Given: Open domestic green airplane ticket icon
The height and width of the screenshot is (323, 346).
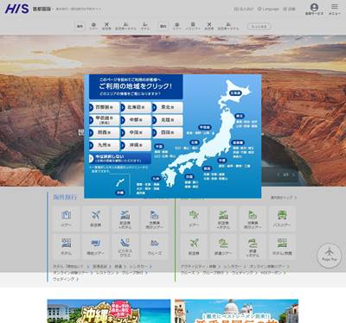Looking at the screenshot, I should (194, 247).
